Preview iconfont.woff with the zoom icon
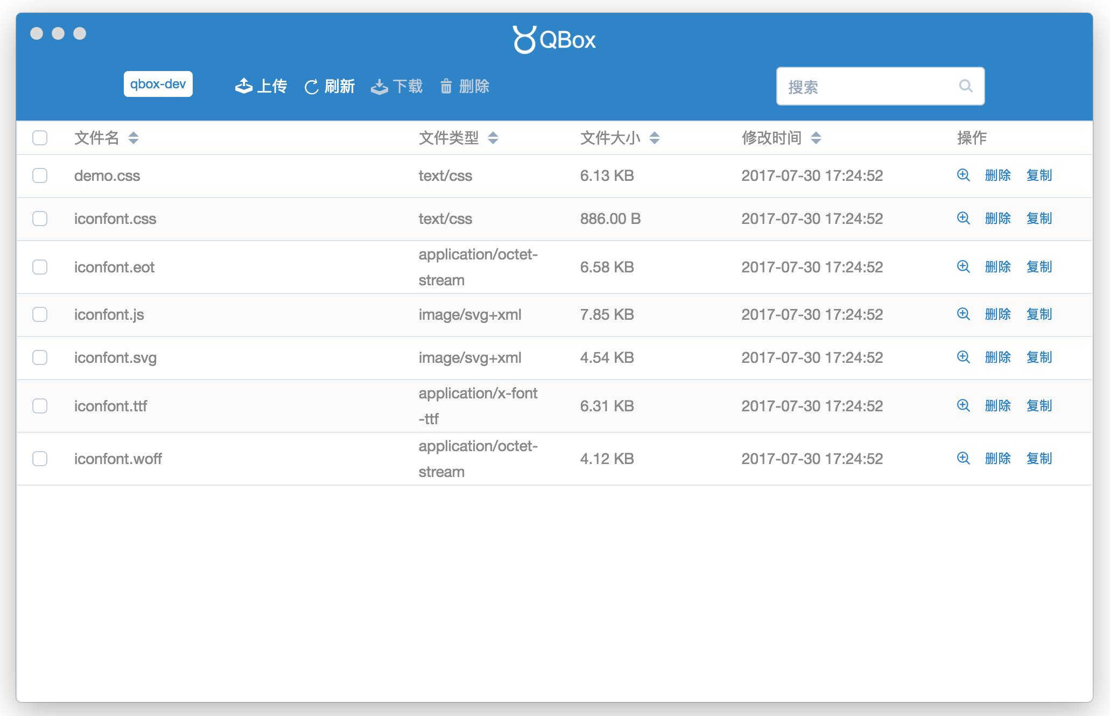The width and height of the screenshot is (1110, 716). click(x=963, y=458)
